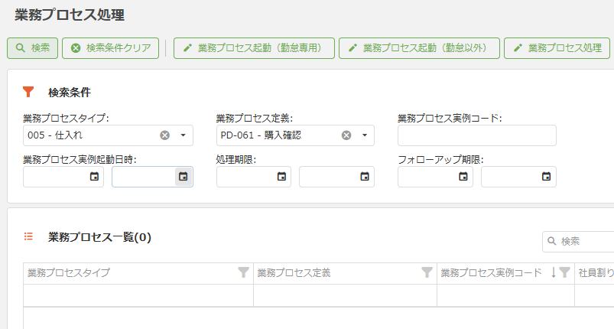The image size is (614, 329).
Task: Clear the 業務プロセス定義 selection
Action: [x=346, y=135]
